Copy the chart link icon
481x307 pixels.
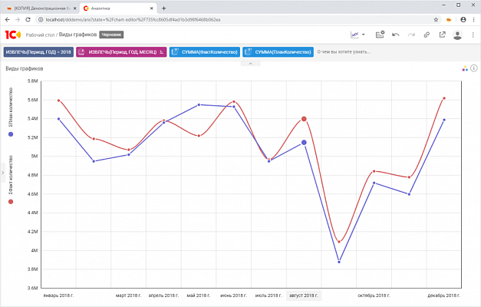(x=427, y=35)
